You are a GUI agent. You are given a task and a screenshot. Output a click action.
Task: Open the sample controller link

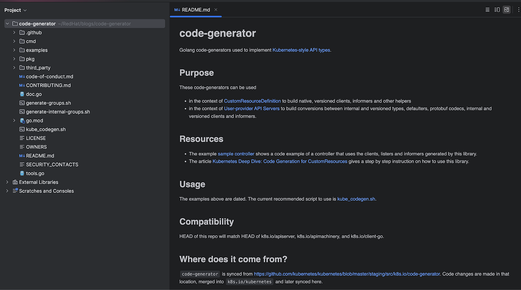coord(236,154)
